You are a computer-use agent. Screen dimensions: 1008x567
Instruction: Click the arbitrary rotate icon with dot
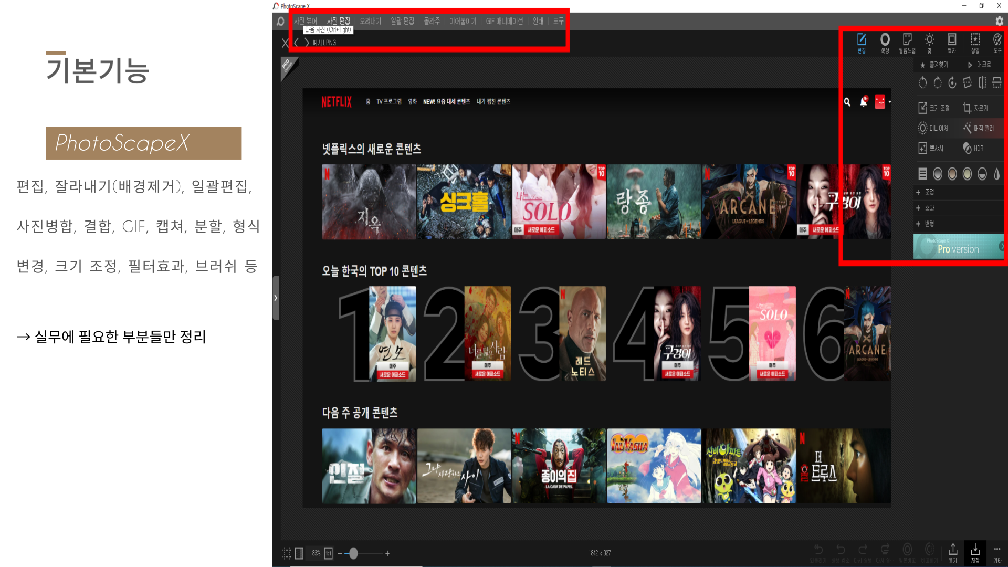[952, 82]
